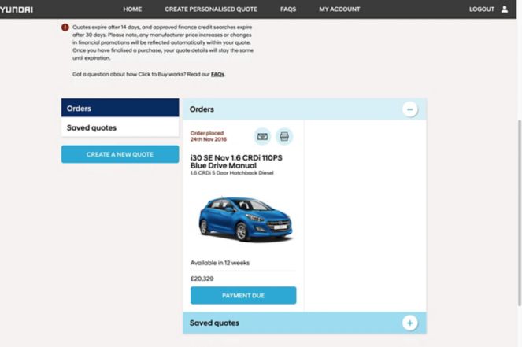Click the Saved quotes panel header title

(x=214, y=323)
